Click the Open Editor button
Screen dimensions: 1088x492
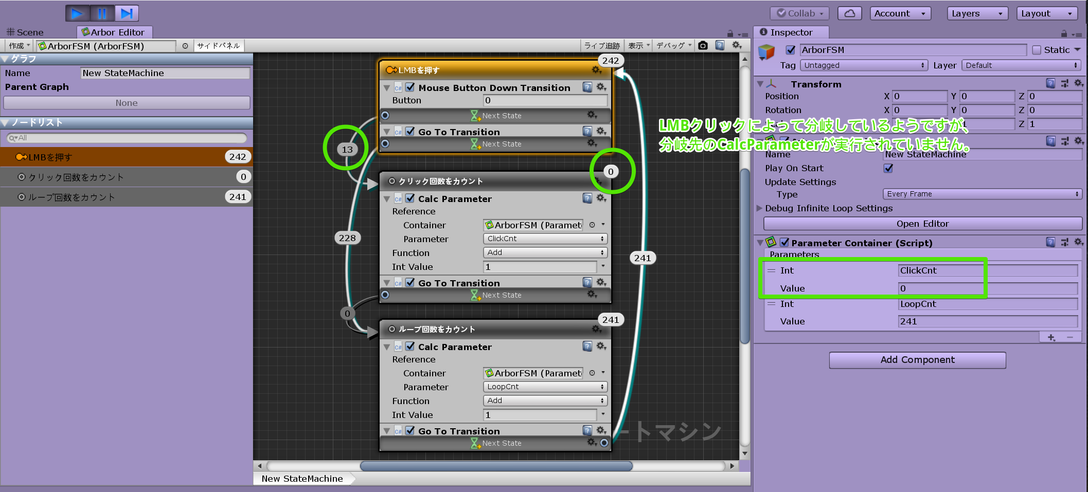point(922,224)
